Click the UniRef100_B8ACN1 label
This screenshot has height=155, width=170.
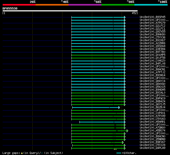tap(152, 69)
